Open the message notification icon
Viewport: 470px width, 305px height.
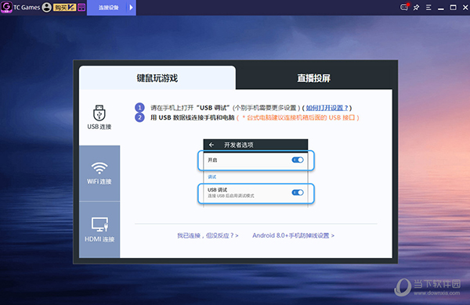click(x=404, y=7)
